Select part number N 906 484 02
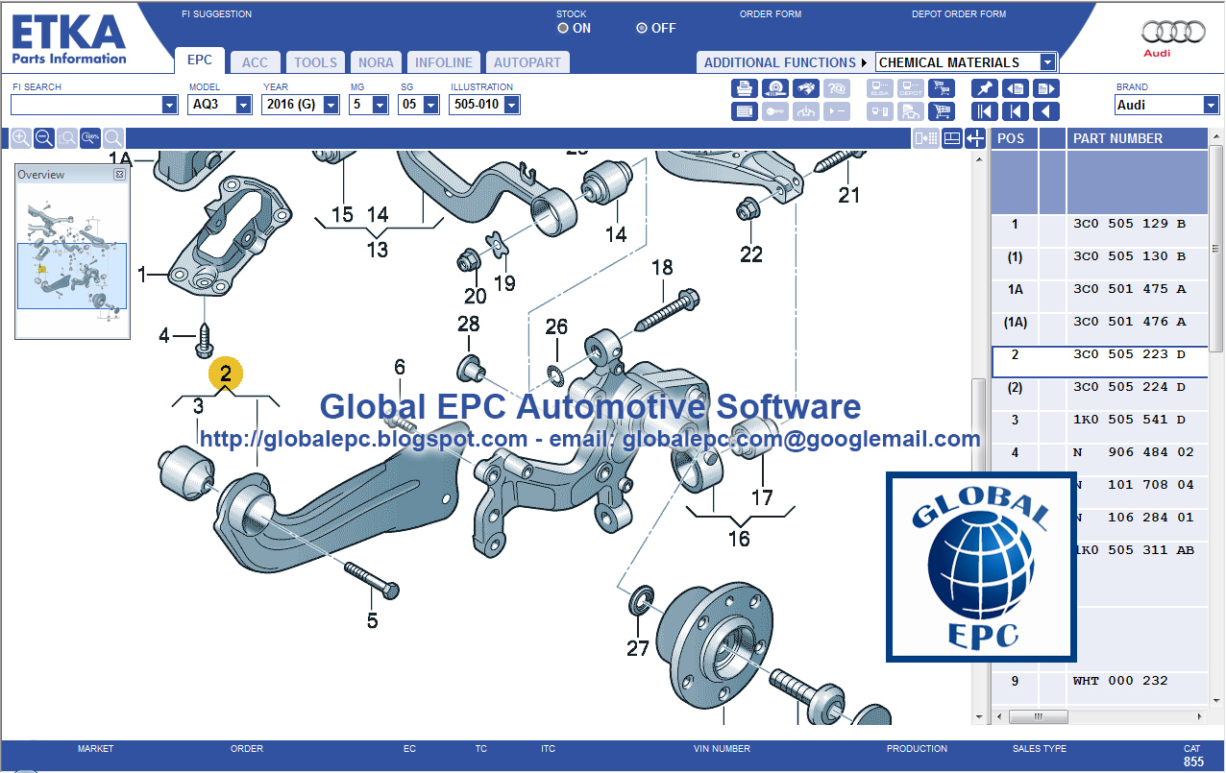1226x773 pixels. [1133, 452]
